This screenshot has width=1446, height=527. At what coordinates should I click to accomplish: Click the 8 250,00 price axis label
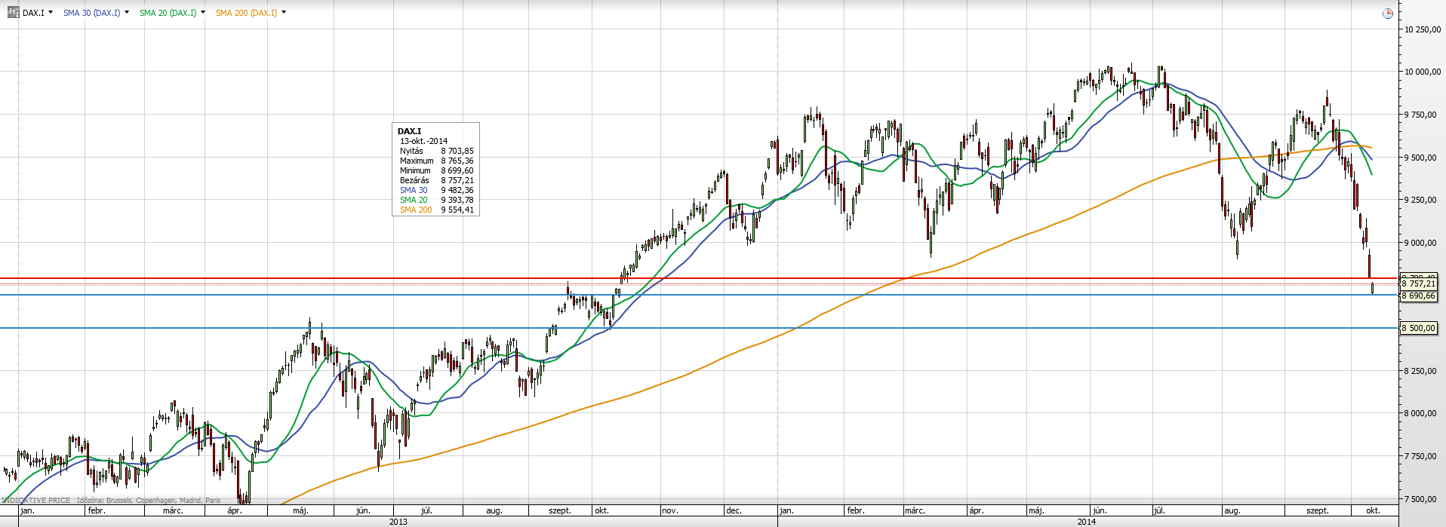tap(1422, 371)
